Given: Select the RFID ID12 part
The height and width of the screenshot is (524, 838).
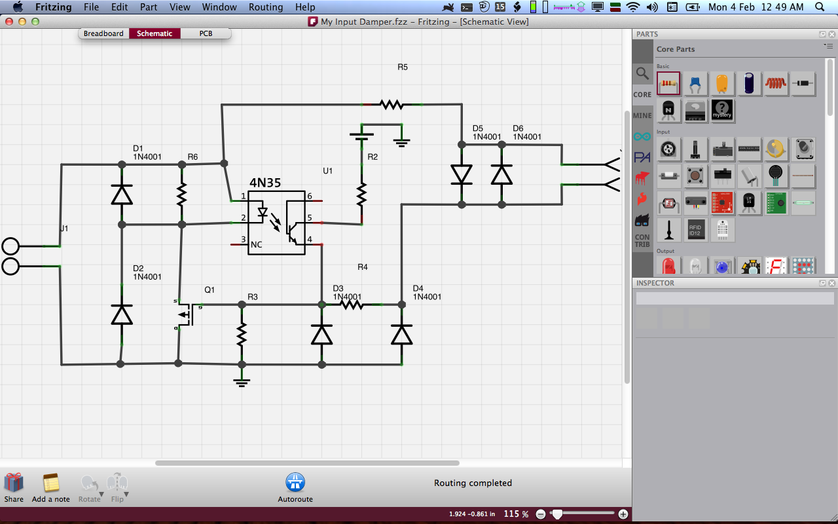Looking at the screenshot, I should (695, 229).
